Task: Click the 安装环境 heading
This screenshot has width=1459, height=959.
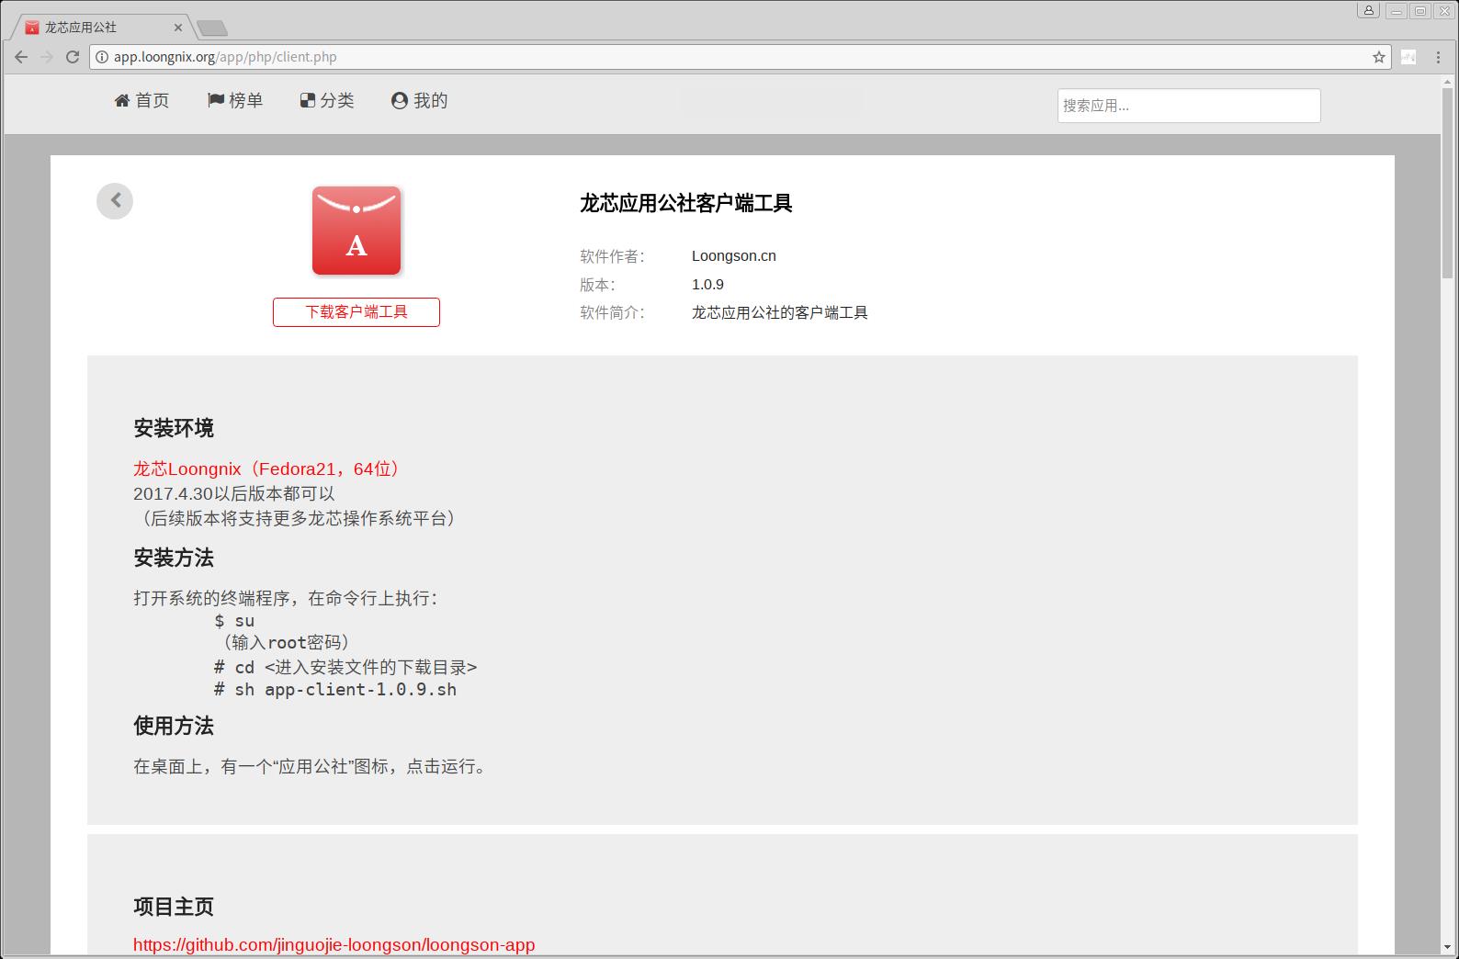Action: click(x=174, y=428)
